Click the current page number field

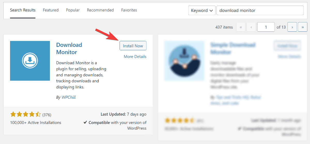pyautogui.click(x=266, y=27)
